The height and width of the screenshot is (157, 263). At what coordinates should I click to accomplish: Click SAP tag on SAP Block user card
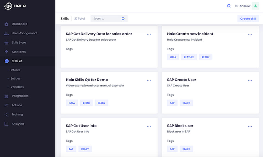[x=172, y=149]
